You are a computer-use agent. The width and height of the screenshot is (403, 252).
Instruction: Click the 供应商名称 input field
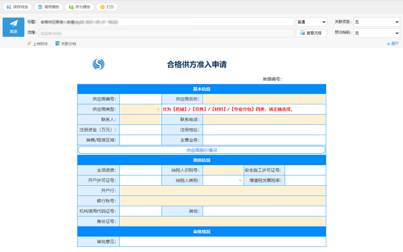(x=264, y=99)
